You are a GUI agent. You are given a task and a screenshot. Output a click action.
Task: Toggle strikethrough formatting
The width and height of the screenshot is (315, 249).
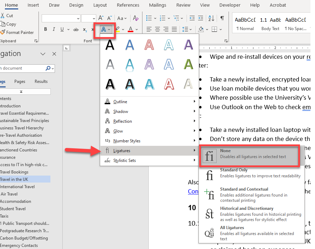[x=76, y=29]
